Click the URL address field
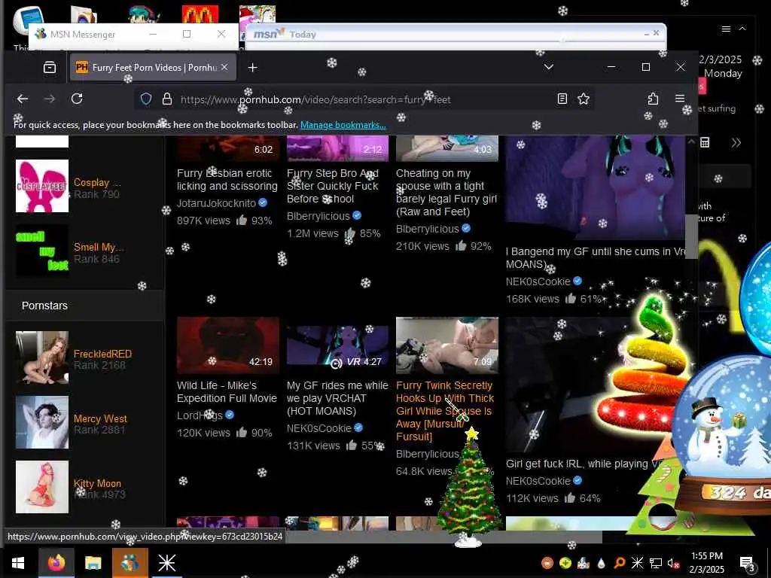Screen dimensions: 771x578 [x=364, y=99]
